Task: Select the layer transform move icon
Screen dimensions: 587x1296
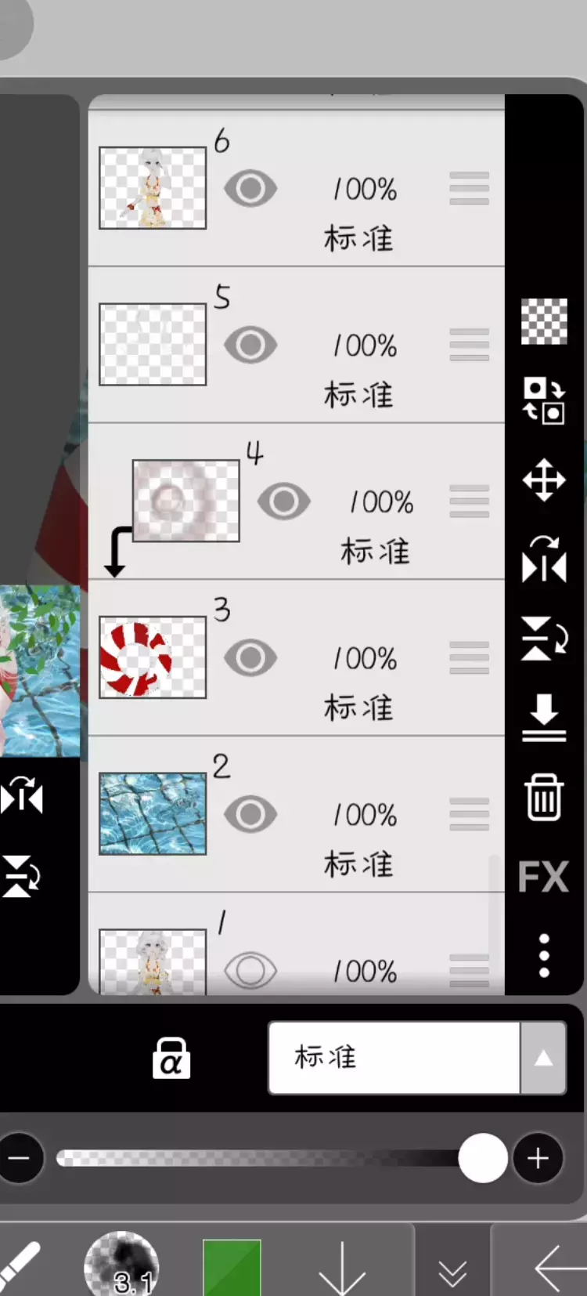Action: click(x=544, y=480)
